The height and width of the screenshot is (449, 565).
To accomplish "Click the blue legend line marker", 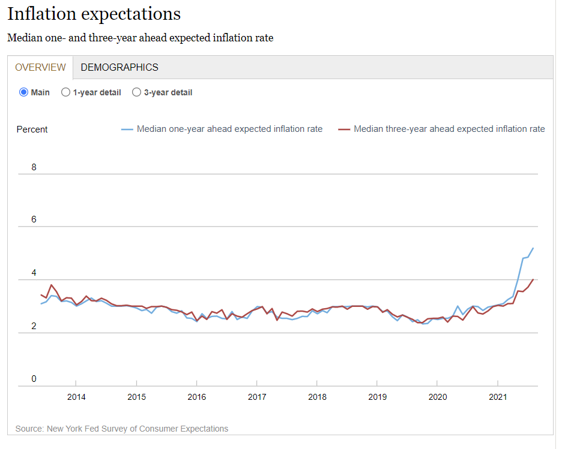I will (127, 128).
